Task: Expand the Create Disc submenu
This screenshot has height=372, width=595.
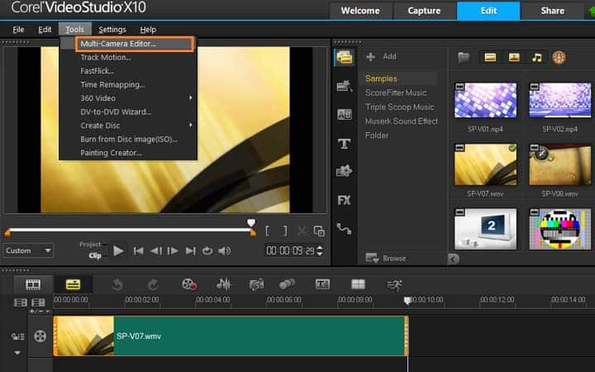Action: pos(128,126)
